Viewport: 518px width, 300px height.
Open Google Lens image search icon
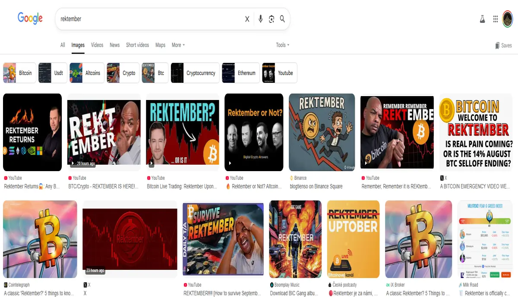point(272,19)
